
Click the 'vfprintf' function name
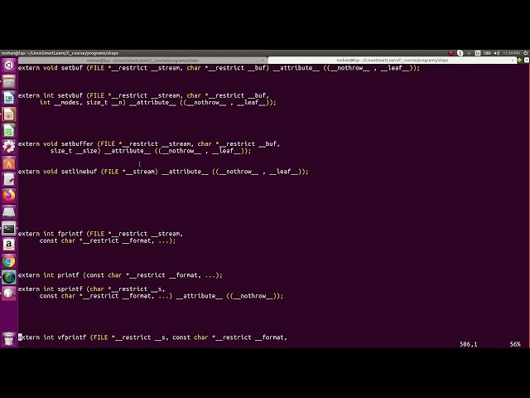pyautogui.click(x=72, y=337)
